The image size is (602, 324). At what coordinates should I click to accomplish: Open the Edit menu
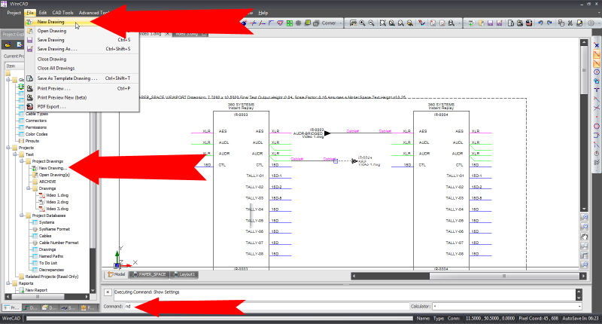[43, 13]
